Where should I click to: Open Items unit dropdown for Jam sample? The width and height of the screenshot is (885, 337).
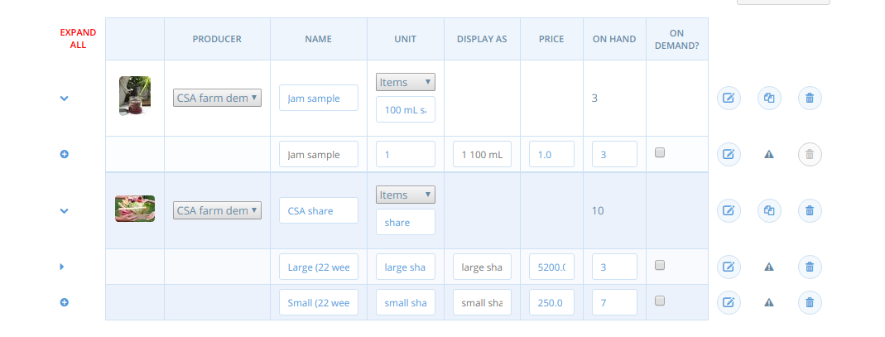click(x=406, y=82)
